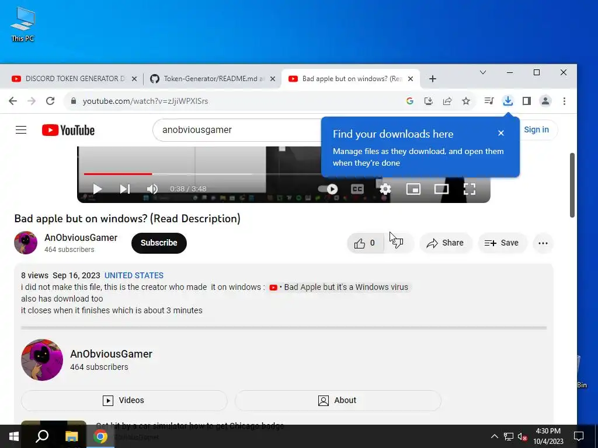Open the Windows Start menu
Viewport: 598px width, 448px height.
pos(14,436)
